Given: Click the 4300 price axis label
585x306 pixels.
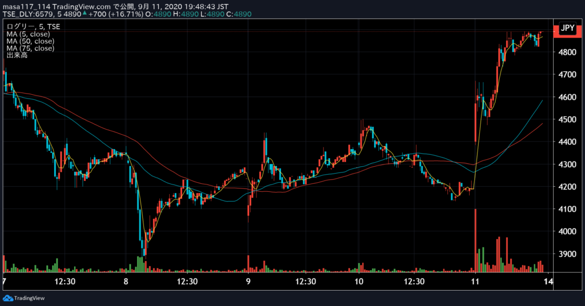Looking at the screenshot, I should 567,164.
